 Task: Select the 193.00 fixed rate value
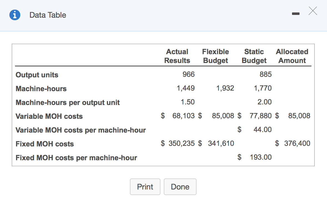click(x=261, y=157)
